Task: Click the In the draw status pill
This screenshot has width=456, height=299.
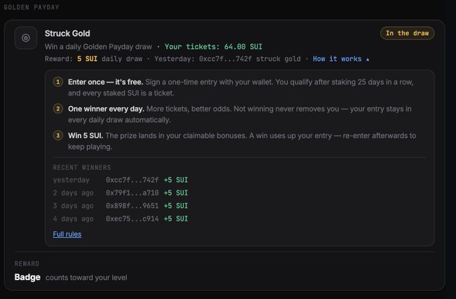Action: [407, 33]
